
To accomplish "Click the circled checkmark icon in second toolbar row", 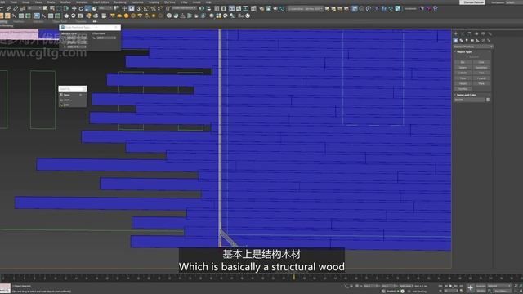I will [248, 16].
